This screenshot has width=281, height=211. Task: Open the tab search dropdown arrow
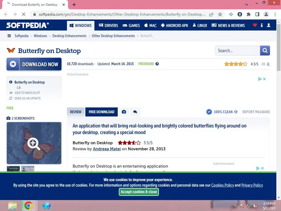(247, 4)
